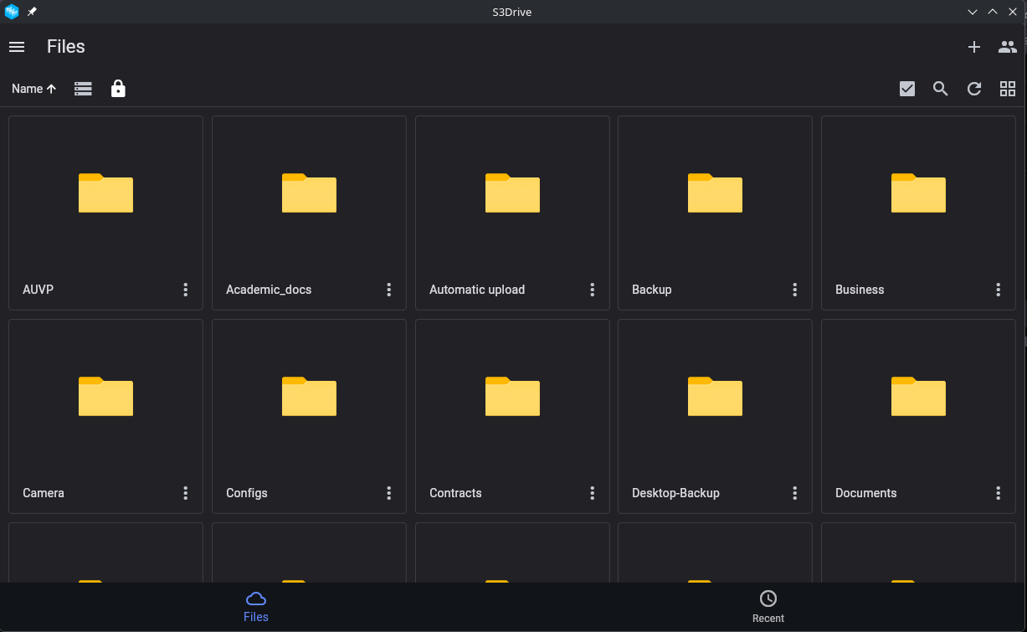Click the plus icon to add files

[x=974, y=47]
